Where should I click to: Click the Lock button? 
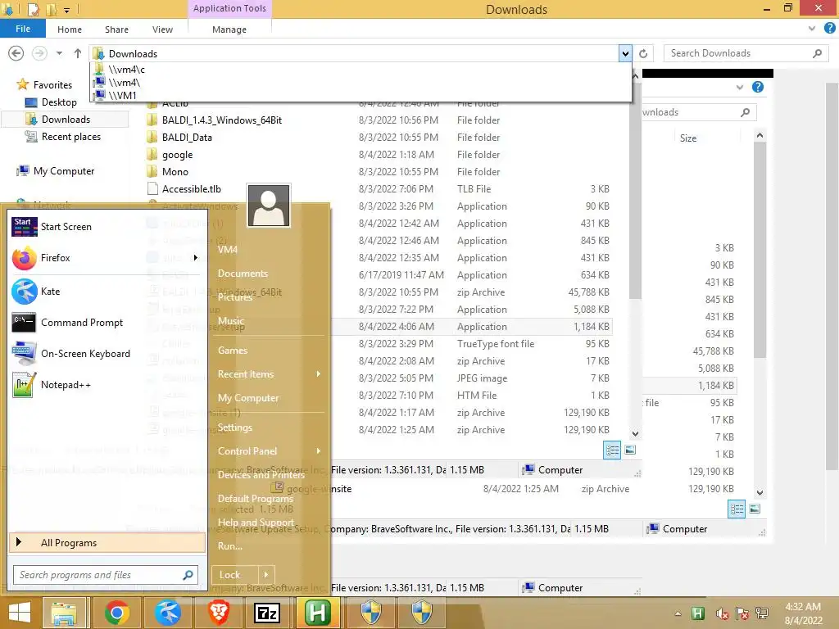coord(235,575)
